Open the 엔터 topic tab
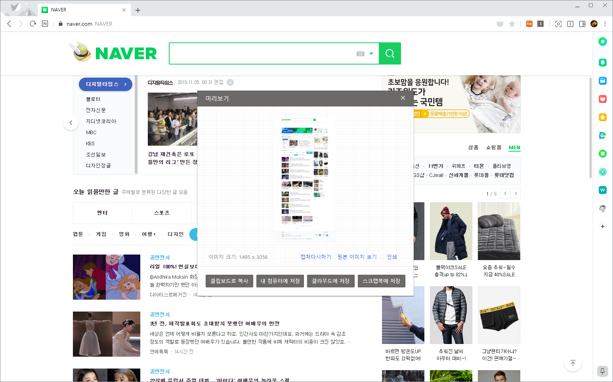This screenshot has width=613, height=382. pyautogui.click(x=103, y=213)
